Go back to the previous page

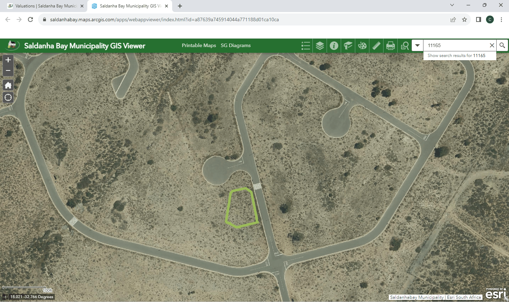click(x=8, y=19)
